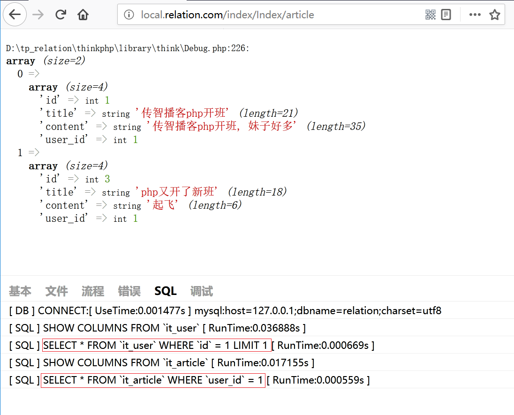Click the DB CONNECT log entry
The image size is (514, 415).
pyautogui.click(x=225, y=311)
